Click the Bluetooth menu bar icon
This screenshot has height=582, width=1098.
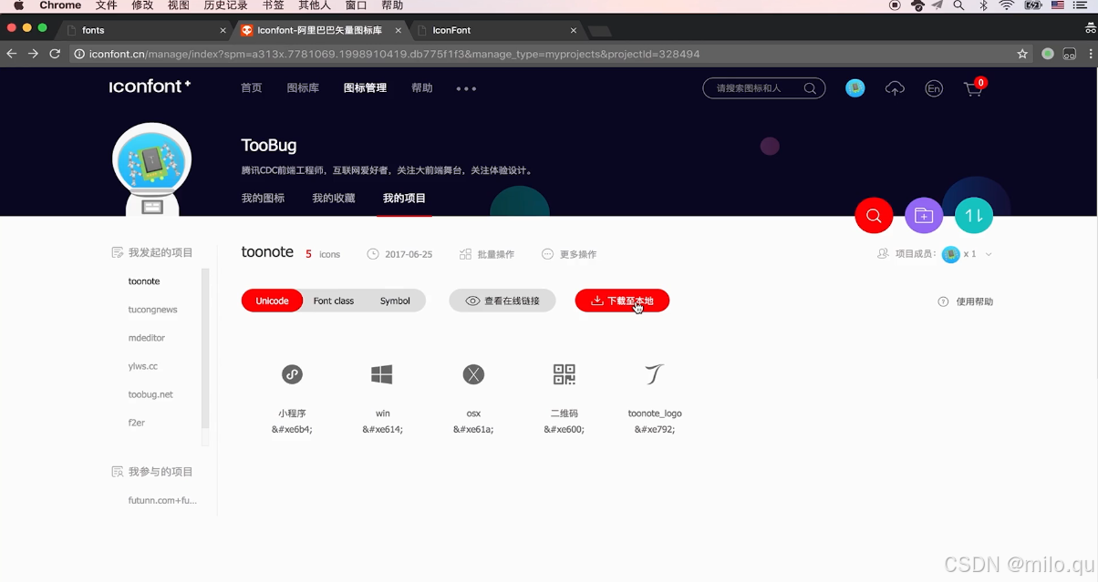pos(983,5)
